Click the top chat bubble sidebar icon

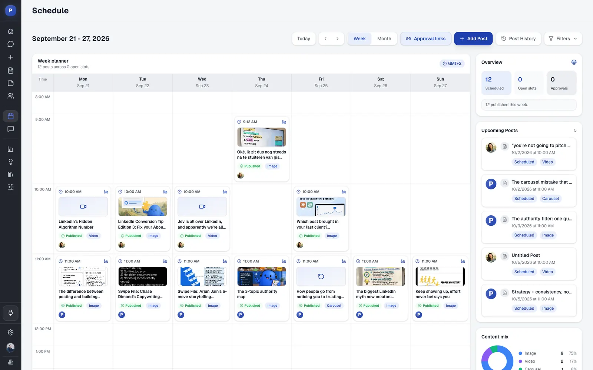[10, 44]
